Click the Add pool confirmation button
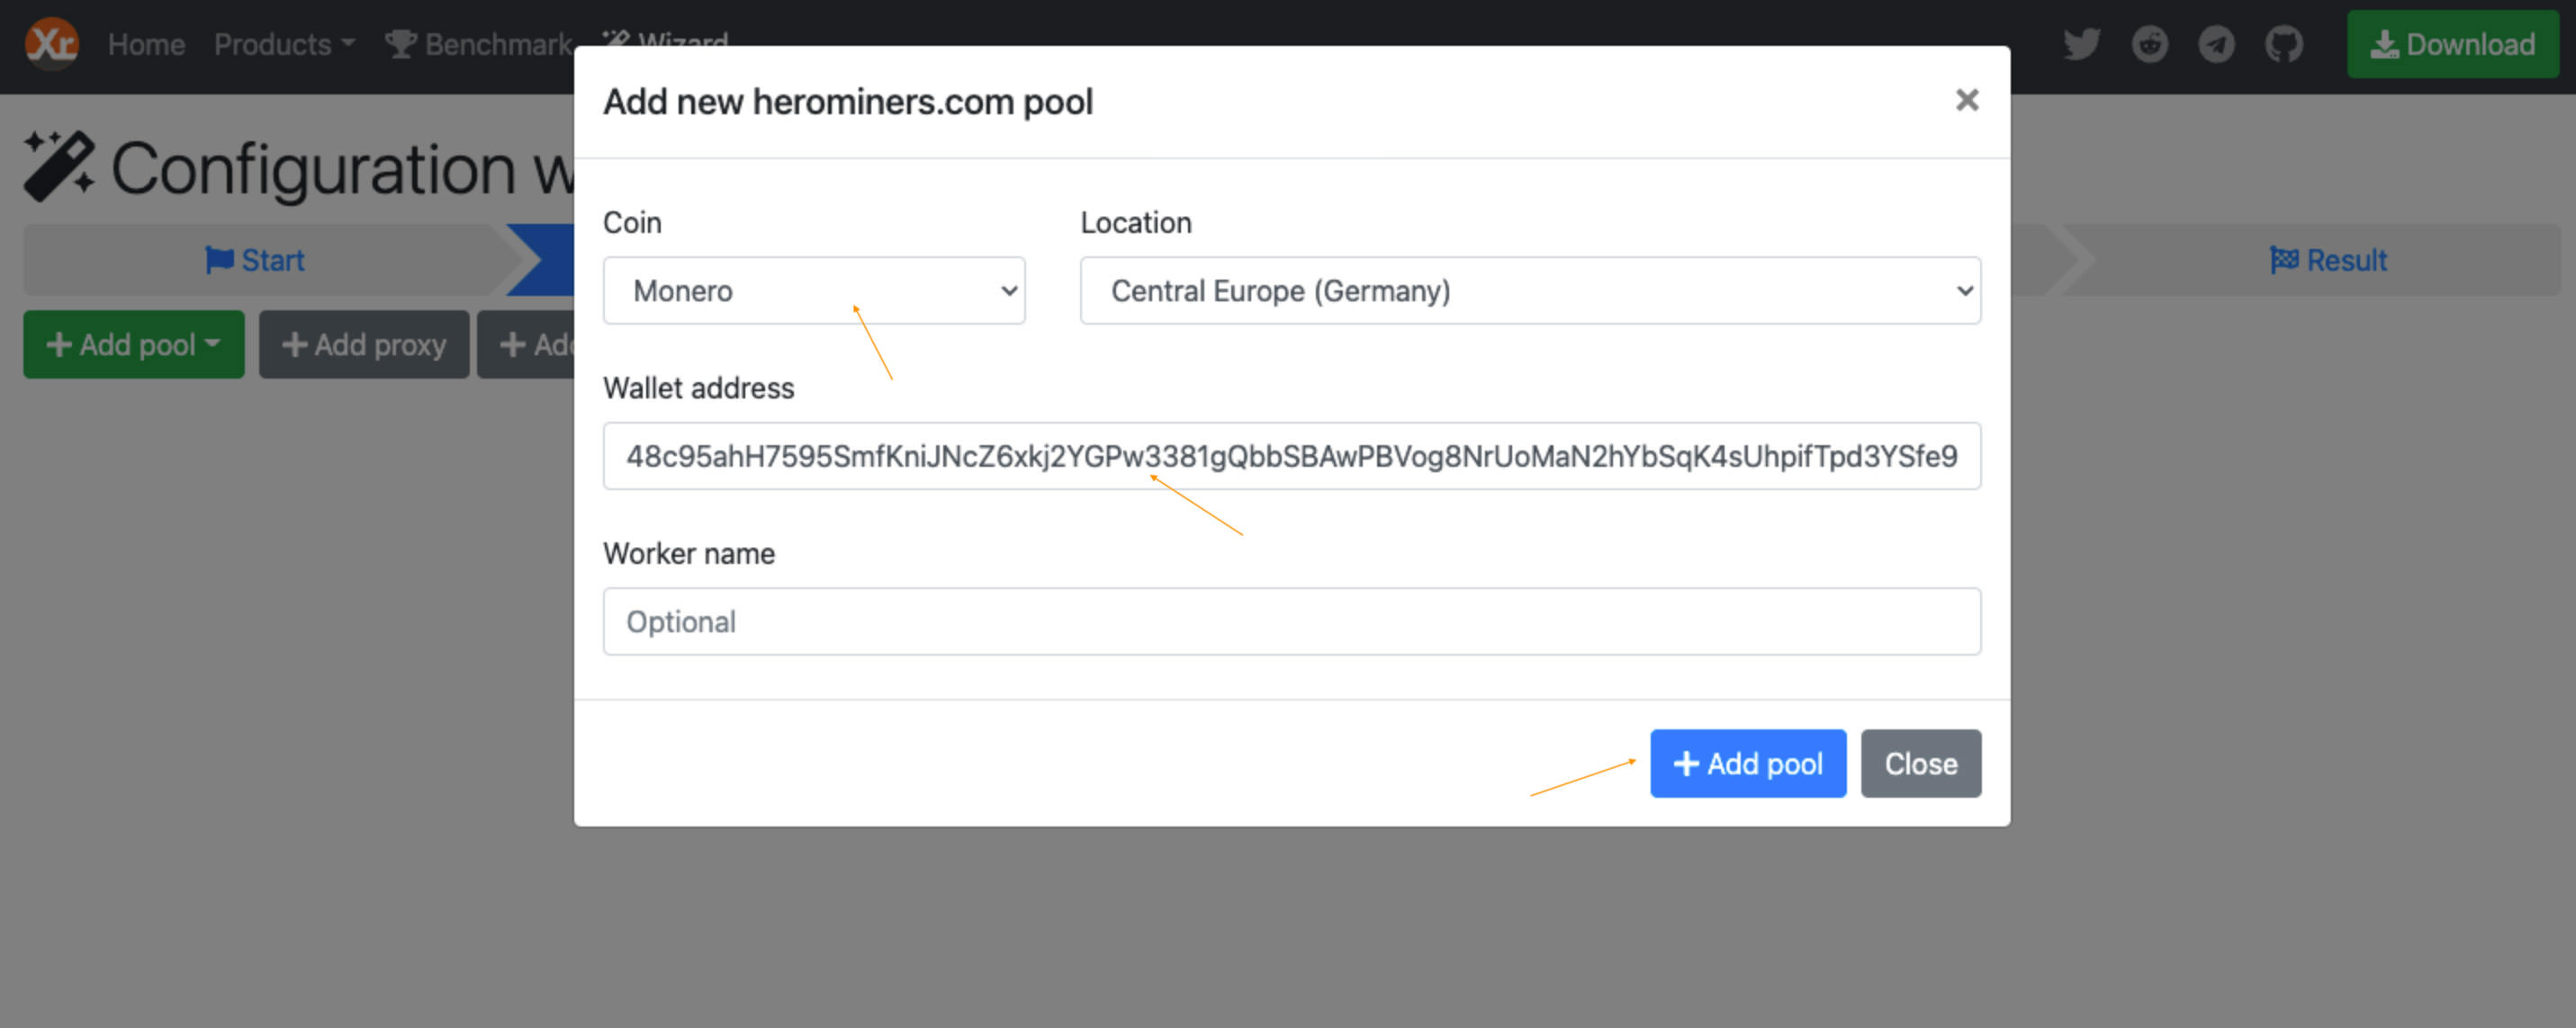2576x1028 pixels. (1746, 762)
